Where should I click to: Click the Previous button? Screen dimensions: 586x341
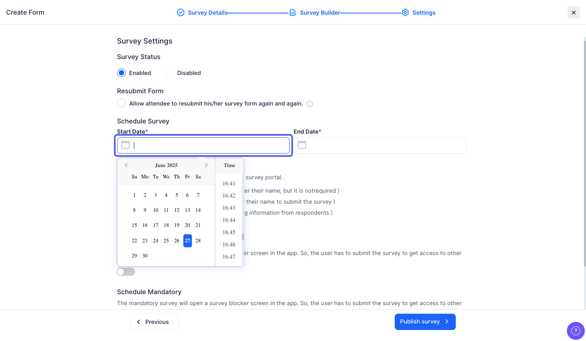155,322
